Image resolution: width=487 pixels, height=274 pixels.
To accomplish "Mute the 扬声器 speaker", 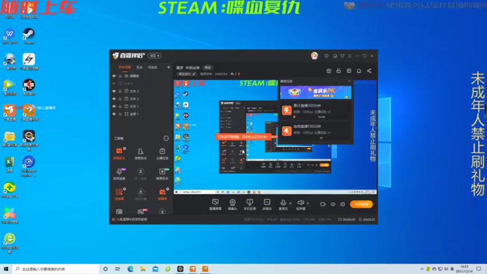I will coord(300,205).
